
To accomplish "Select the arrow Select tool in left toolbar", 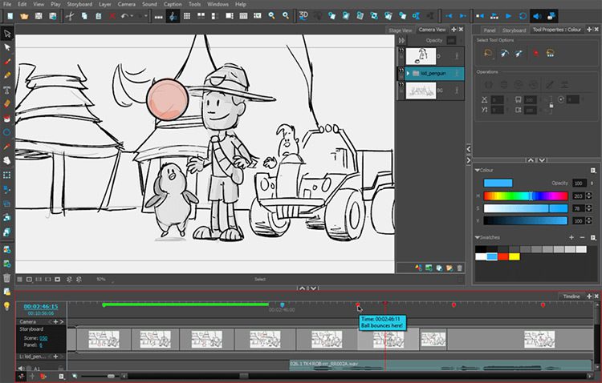I will pyautogui.click(x=7, y=34).
